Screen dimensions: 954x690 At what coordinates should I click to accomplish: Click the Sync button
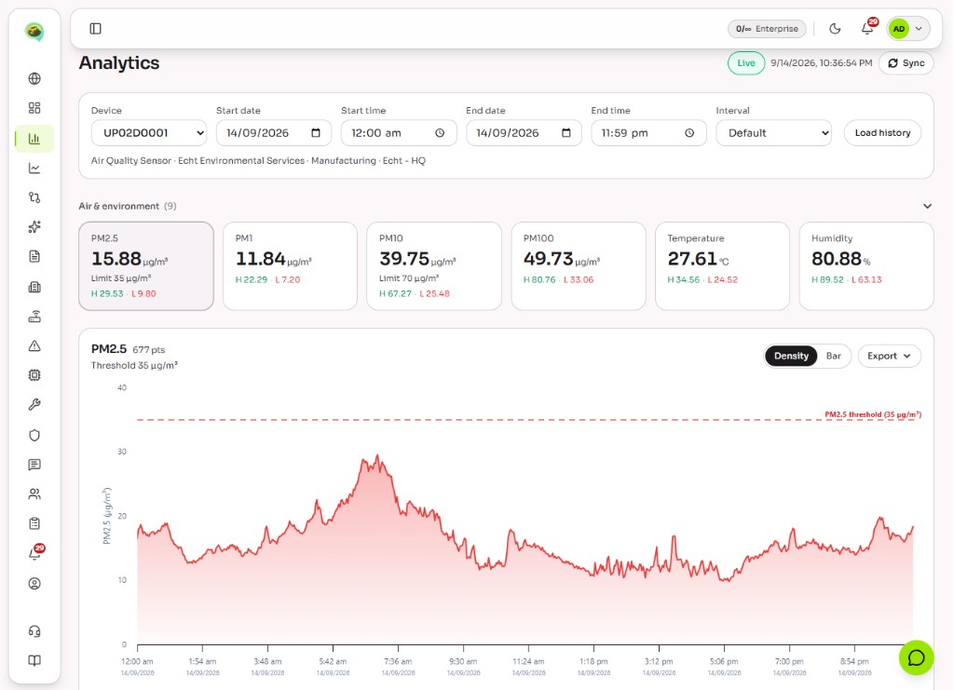coord(906,62)
